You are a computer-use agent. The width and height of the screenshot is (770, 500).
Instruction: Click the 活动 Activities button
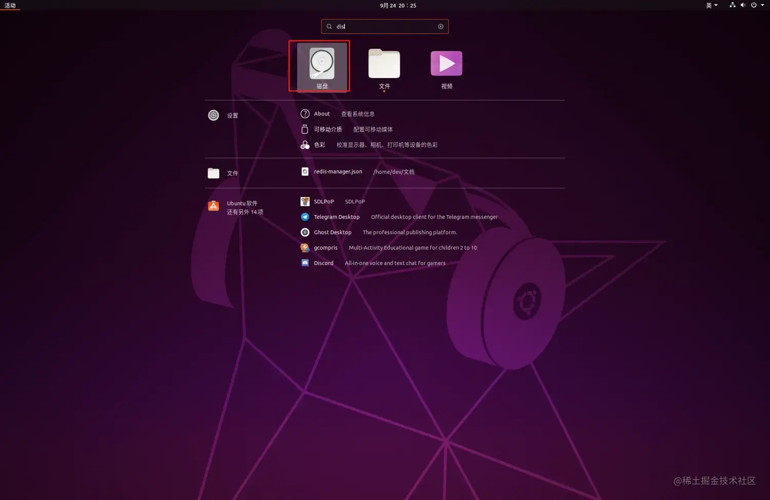(x=10, y=6)
